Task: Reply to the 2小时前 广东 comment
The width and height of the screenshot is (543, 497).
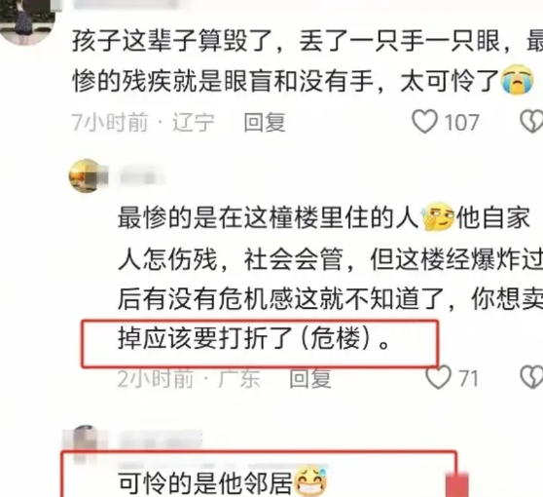Action: coord(310,378)
